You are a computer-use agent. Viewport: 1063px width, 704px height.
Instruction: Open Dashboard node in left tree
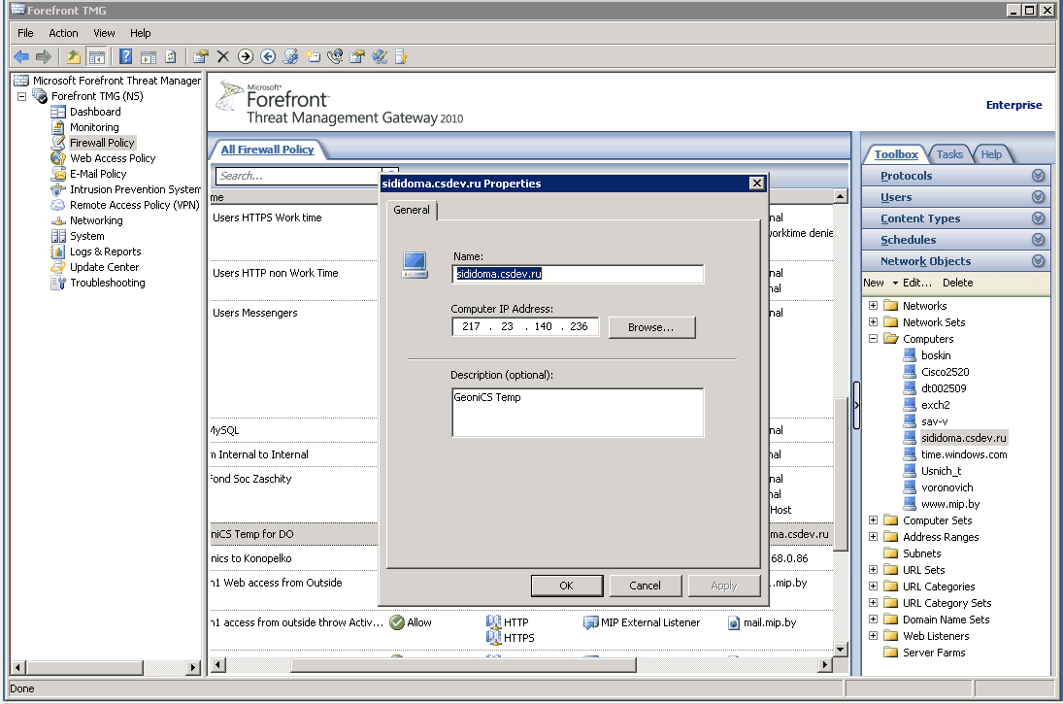(x=94, y=112)
